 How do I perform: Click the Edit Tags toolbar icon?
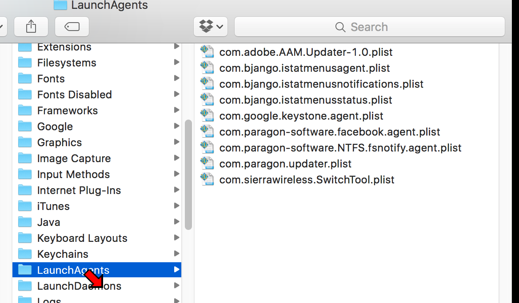pyautogui.click(x=72, y=27)
